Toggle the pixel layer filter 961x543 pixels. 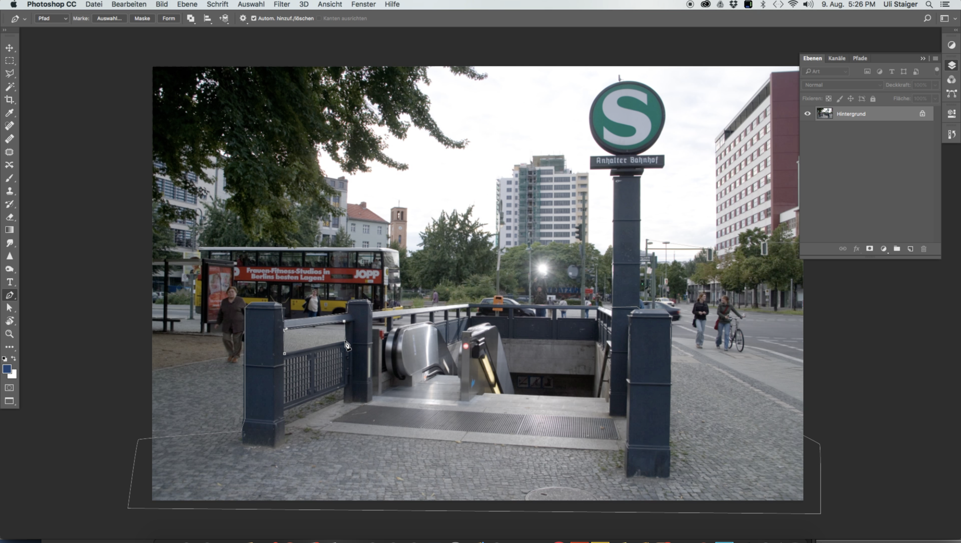[867, 71]
